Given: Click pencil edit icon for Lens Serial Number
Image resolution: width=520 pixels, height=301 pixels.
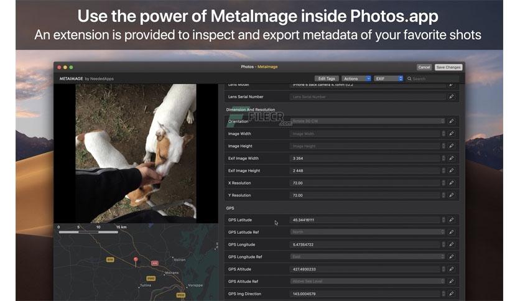Looking at the screenshot, I should (452, 97).
